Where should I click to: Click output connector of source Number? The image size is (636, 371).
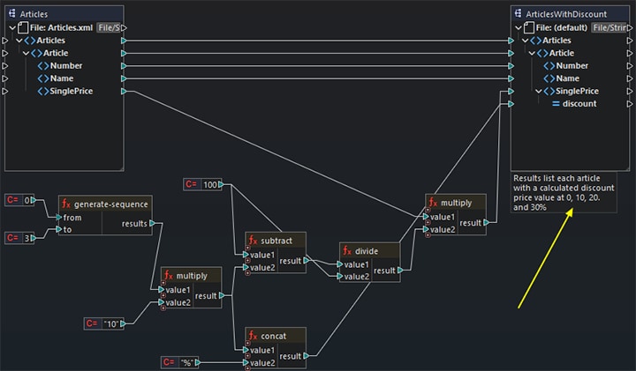click(124, 66)
